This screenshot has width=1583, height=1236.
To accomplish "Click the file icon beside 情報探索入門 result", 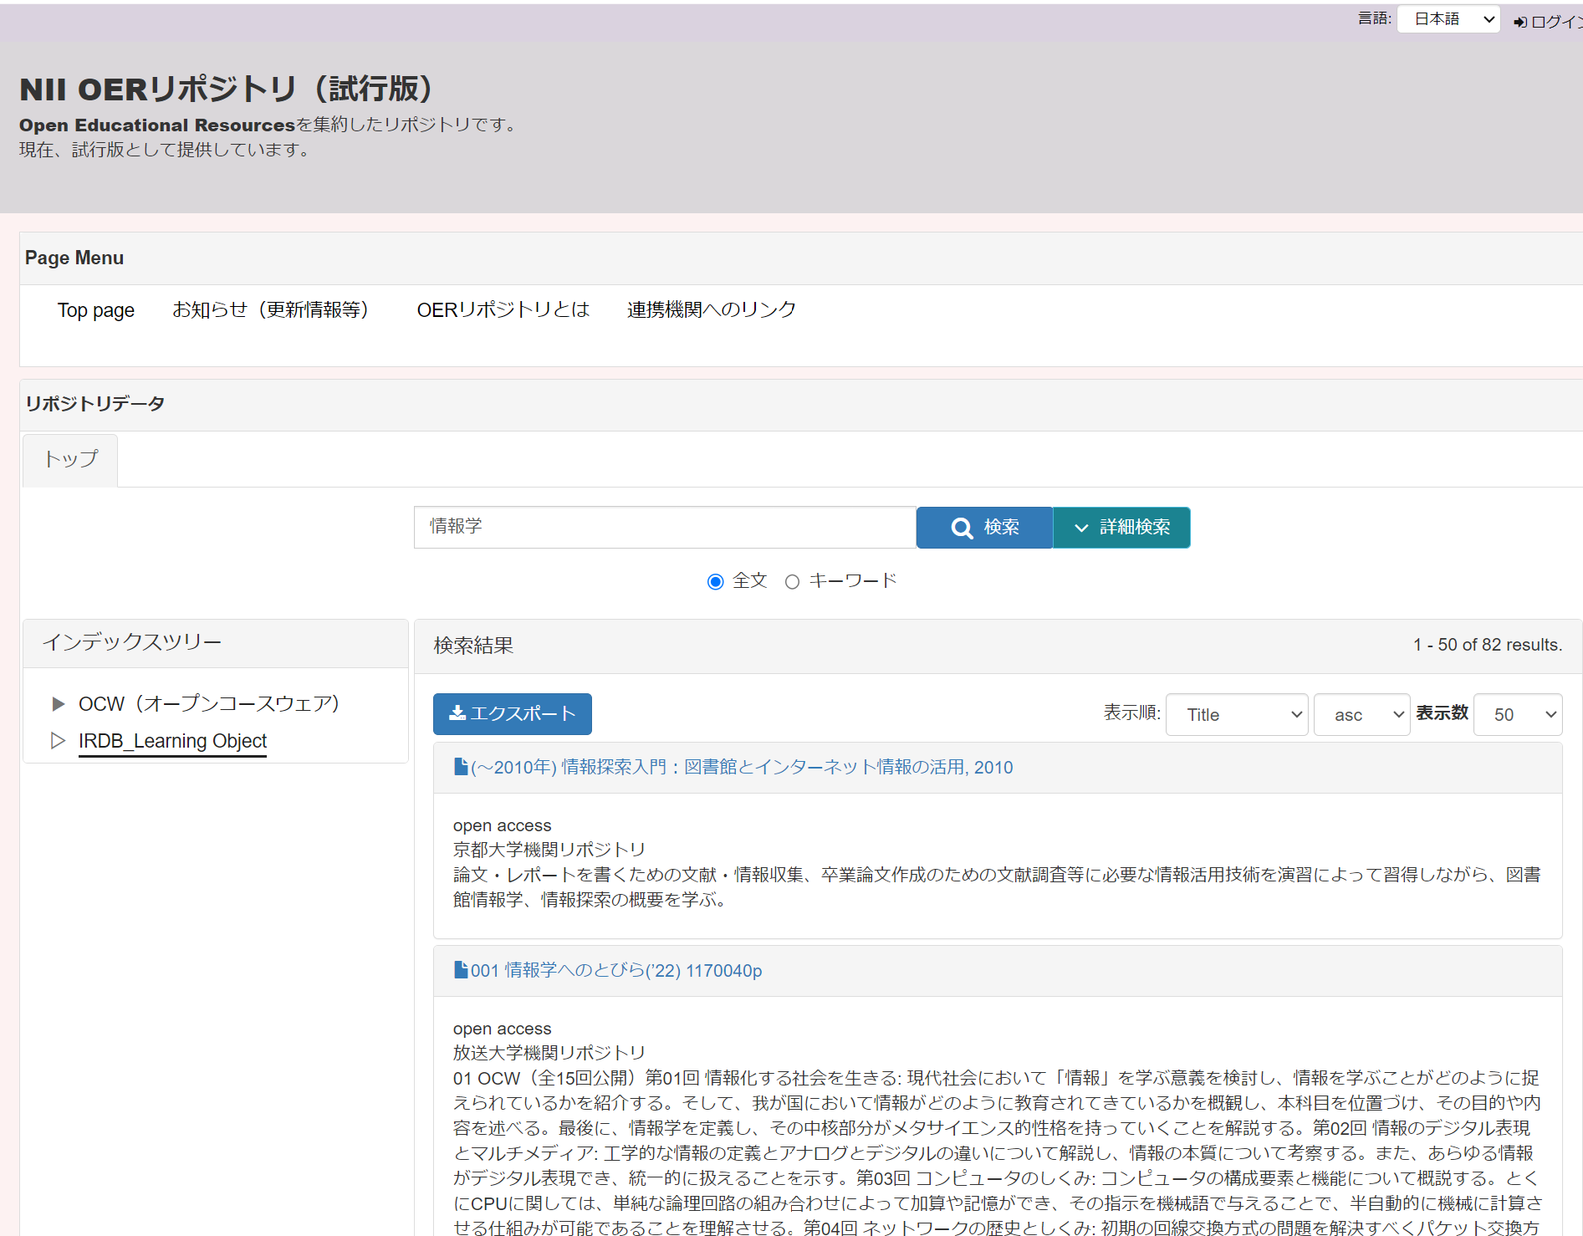I will [x=461, y=766].
